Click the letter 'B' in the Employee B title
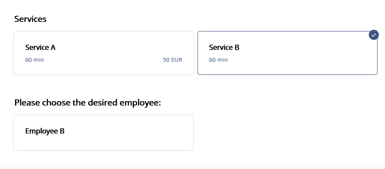The width and height of the screenshot is (385, 169). click(x=62, y=131)
